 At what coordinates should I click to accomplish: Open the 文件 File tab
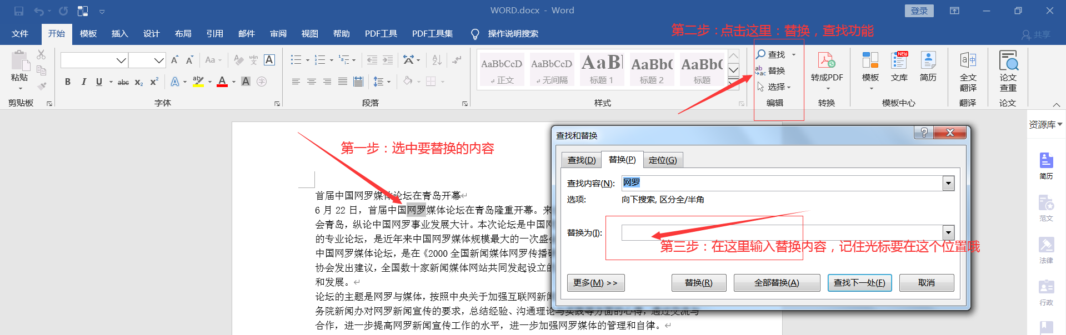(20, 33)
